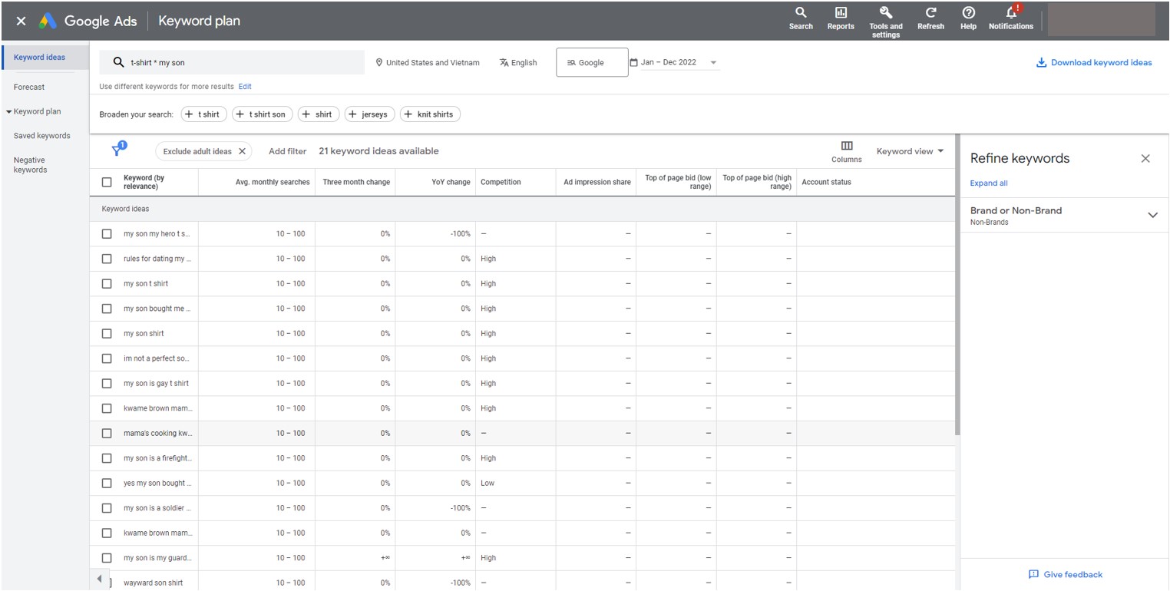Sort by Three month change column
This screenshot has height=591, width=1170.
click(x=356, y=182)
